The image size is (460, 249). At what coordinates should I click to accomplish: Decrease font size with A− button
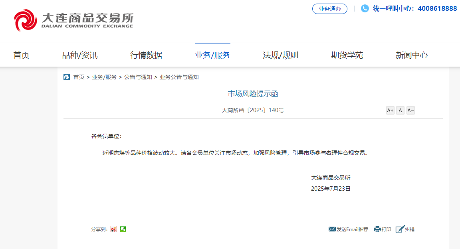pos(410,110)
